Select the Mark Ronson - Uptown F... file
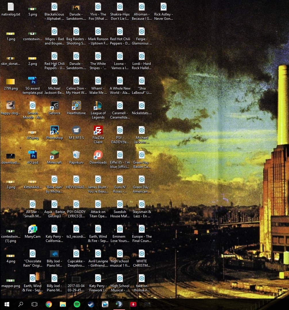The height and width of the screenshot is (310, 289). point(98,36)
